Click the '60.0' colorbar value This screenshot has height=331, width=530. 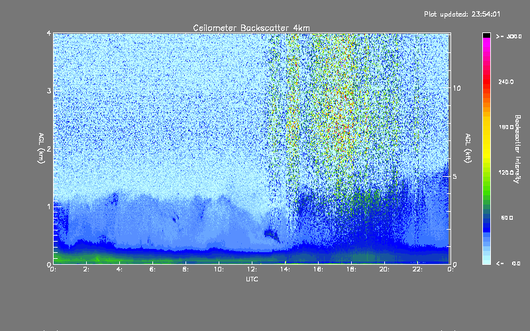point(507,218)
